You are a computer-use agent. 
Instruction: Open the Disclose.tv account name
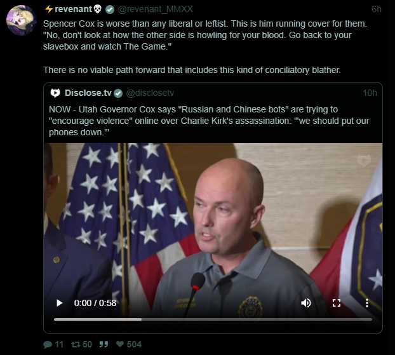pyautogui.click(x=88, y=93)
